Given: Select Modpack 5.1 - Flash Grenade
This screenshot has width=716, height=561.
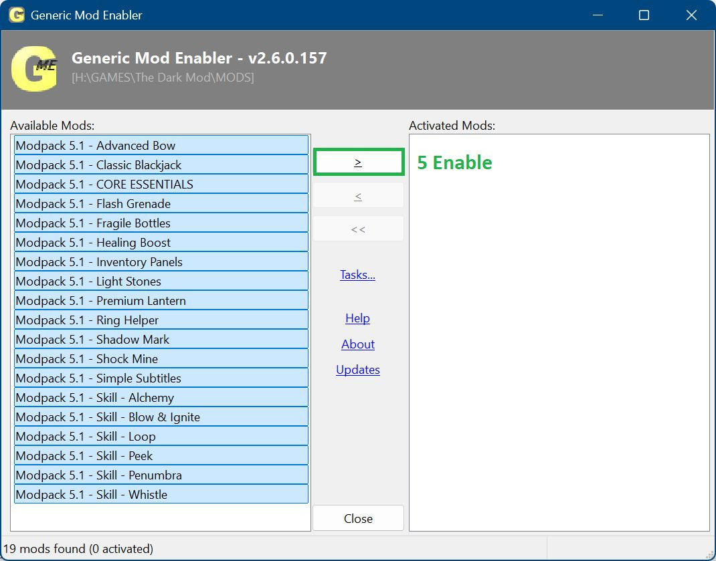Looking at the screenshot, I should 161,203.
